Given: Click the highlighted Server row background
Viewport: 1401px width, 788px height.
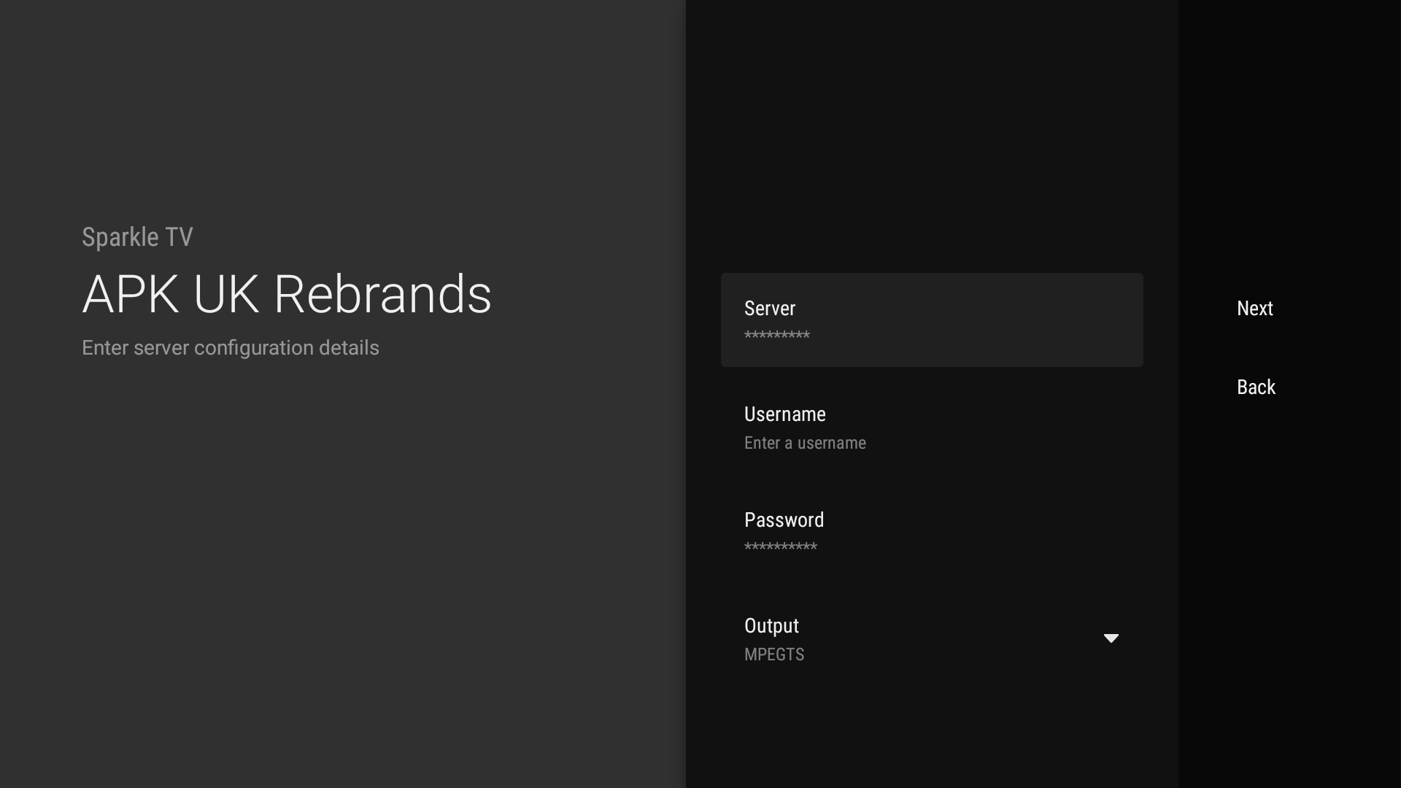Looking at the screenshot, I should 932,320.
